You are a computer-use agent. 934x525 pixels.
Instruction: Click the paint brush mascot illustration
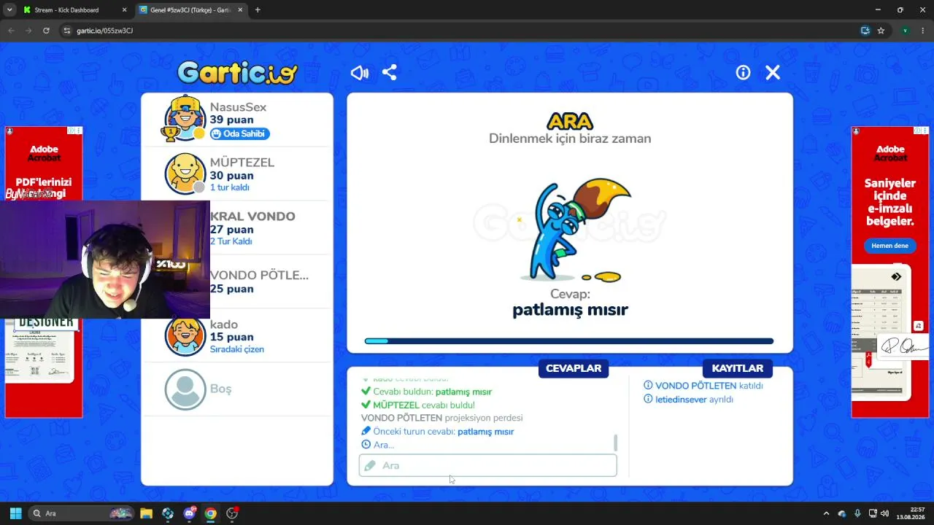[x=575, y=228]
